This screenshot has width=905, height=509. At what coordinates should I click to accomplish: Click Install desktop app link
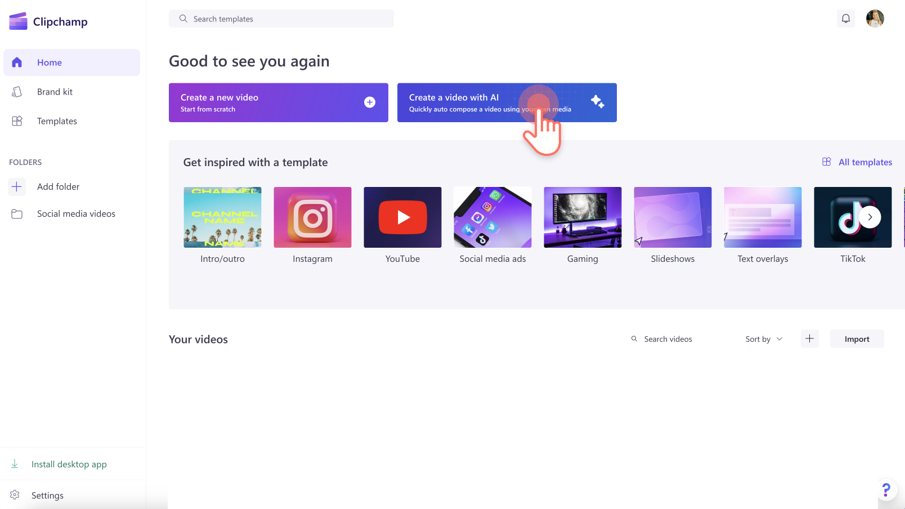coord(69,464)
